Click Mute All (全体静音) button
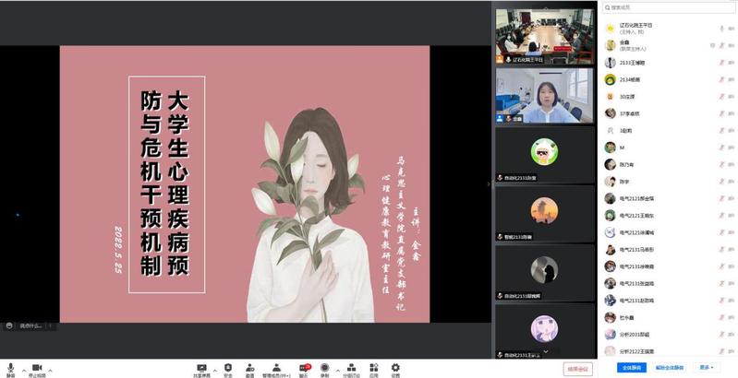 (631, 367)
